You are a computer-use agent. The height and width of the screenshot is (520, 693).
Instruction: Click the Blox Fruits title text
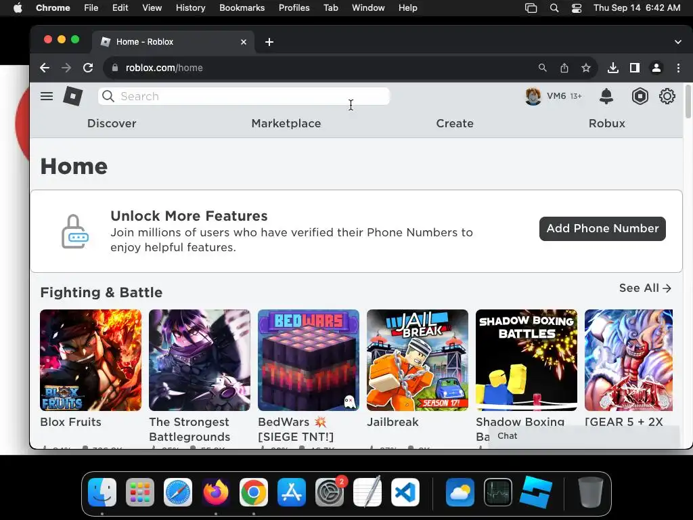click(x=70, y=422)
